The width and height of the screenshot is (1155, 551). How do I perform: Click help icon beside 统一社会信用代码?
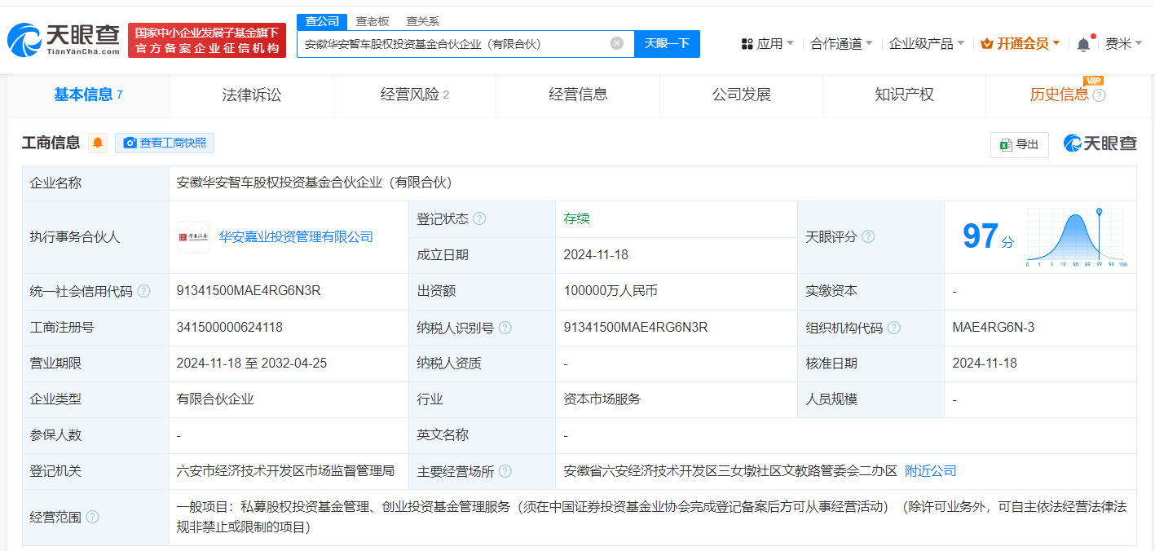coord(143,291)
